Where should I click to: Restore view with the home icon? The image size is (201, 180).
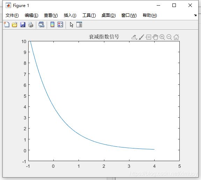(x=176, y=37)
